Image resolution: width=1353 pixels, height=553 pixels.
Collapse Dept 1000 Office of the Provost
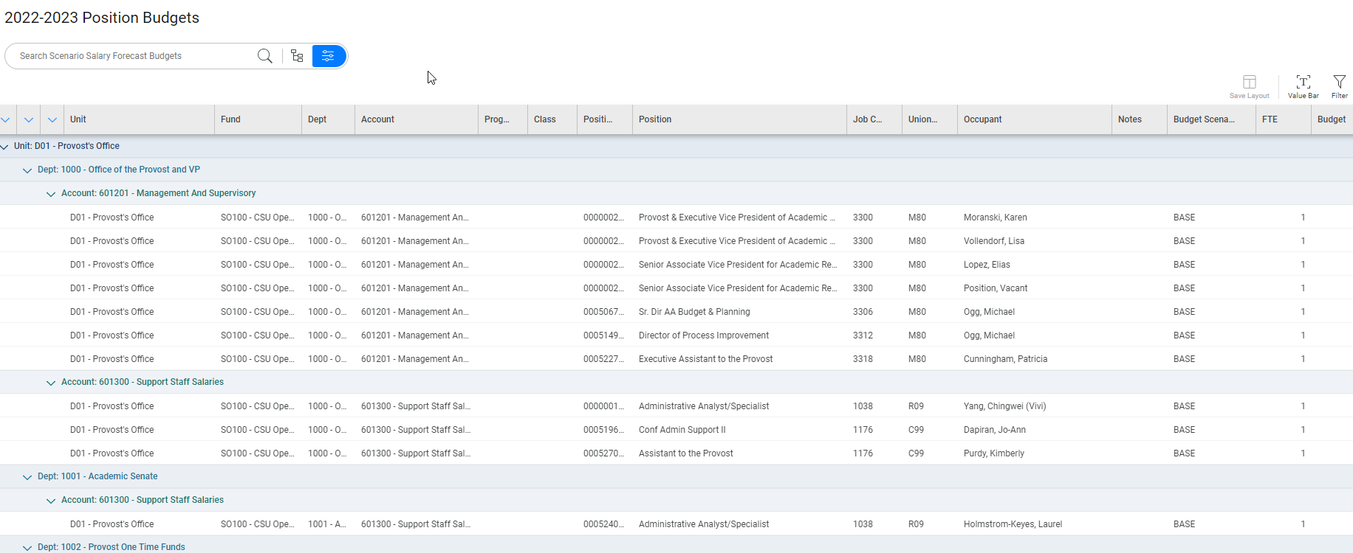click(x=27, y=170)
